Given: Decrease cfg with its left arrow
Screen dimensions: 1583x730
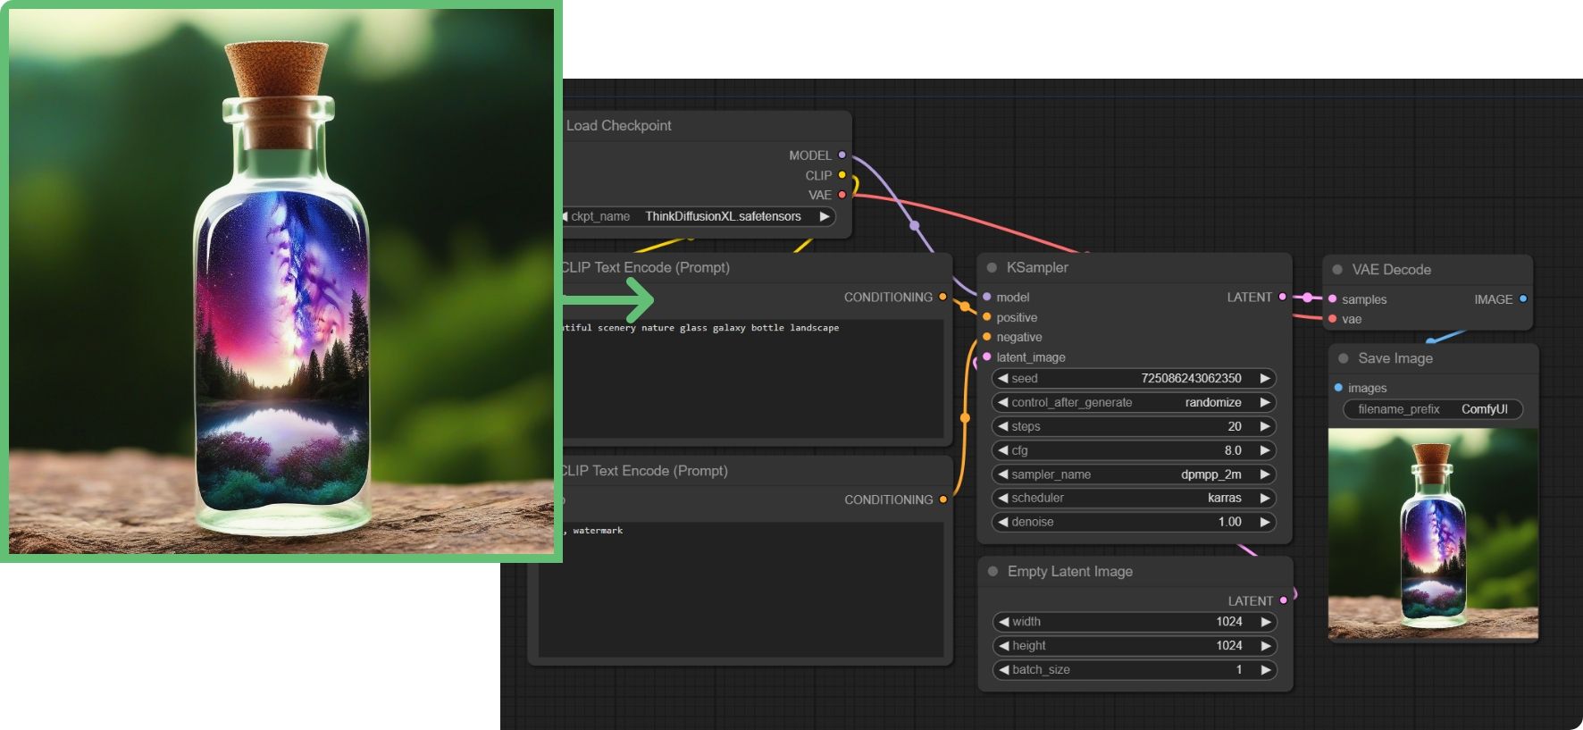Looking at the screenshot, I should pos(1003,450).
